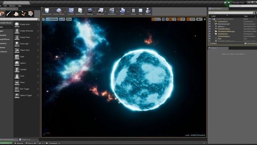
Task: Toggle visibility eye for HUD row
Action: coord(210,39)
